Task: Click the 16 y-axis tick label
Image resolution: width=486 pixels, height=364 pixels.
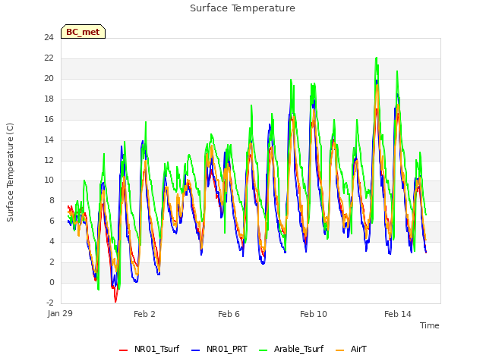Action: [x=49, y=120]
